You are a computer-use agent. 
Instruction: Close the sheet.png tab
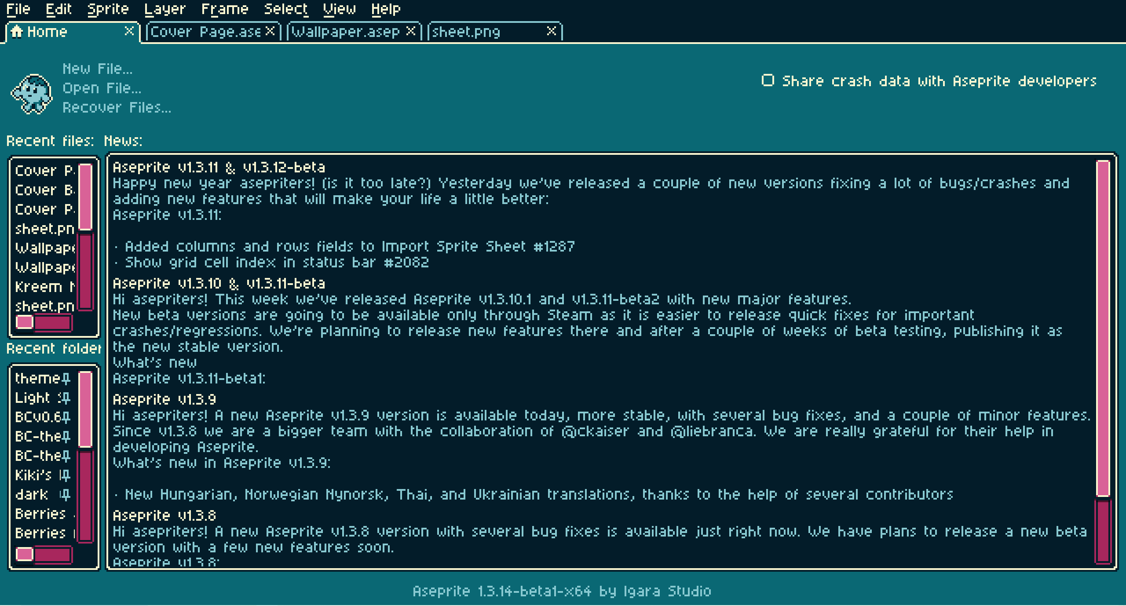[x=551, y=31]
